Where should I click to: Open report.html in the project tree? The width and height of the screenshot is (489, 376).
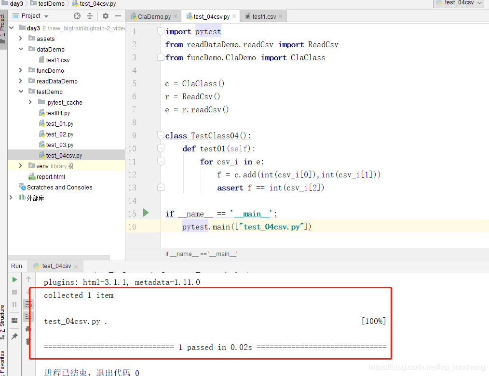point(51,176)
